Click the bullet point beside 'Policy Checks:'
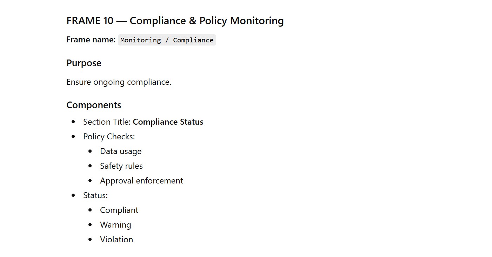This screenshot has width=492, height=257. pyautogui.click(x=73, y=137)
